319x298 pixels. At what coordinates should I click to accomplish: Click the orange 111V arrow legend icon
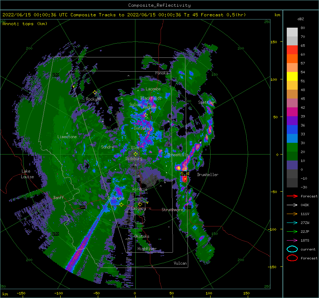292,214
